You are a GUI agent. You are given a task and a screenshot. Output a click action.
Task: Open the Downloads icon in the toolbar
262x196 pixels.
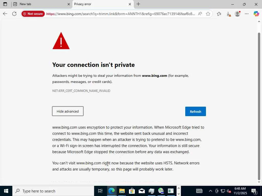point(228,14)
